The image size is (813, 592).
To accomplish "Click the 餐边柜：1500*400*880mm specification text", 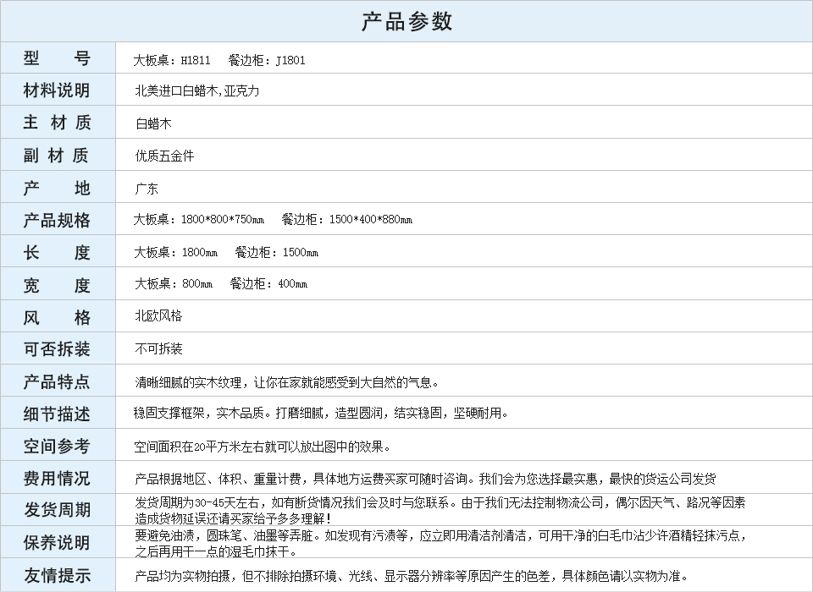I will [347, 220].
